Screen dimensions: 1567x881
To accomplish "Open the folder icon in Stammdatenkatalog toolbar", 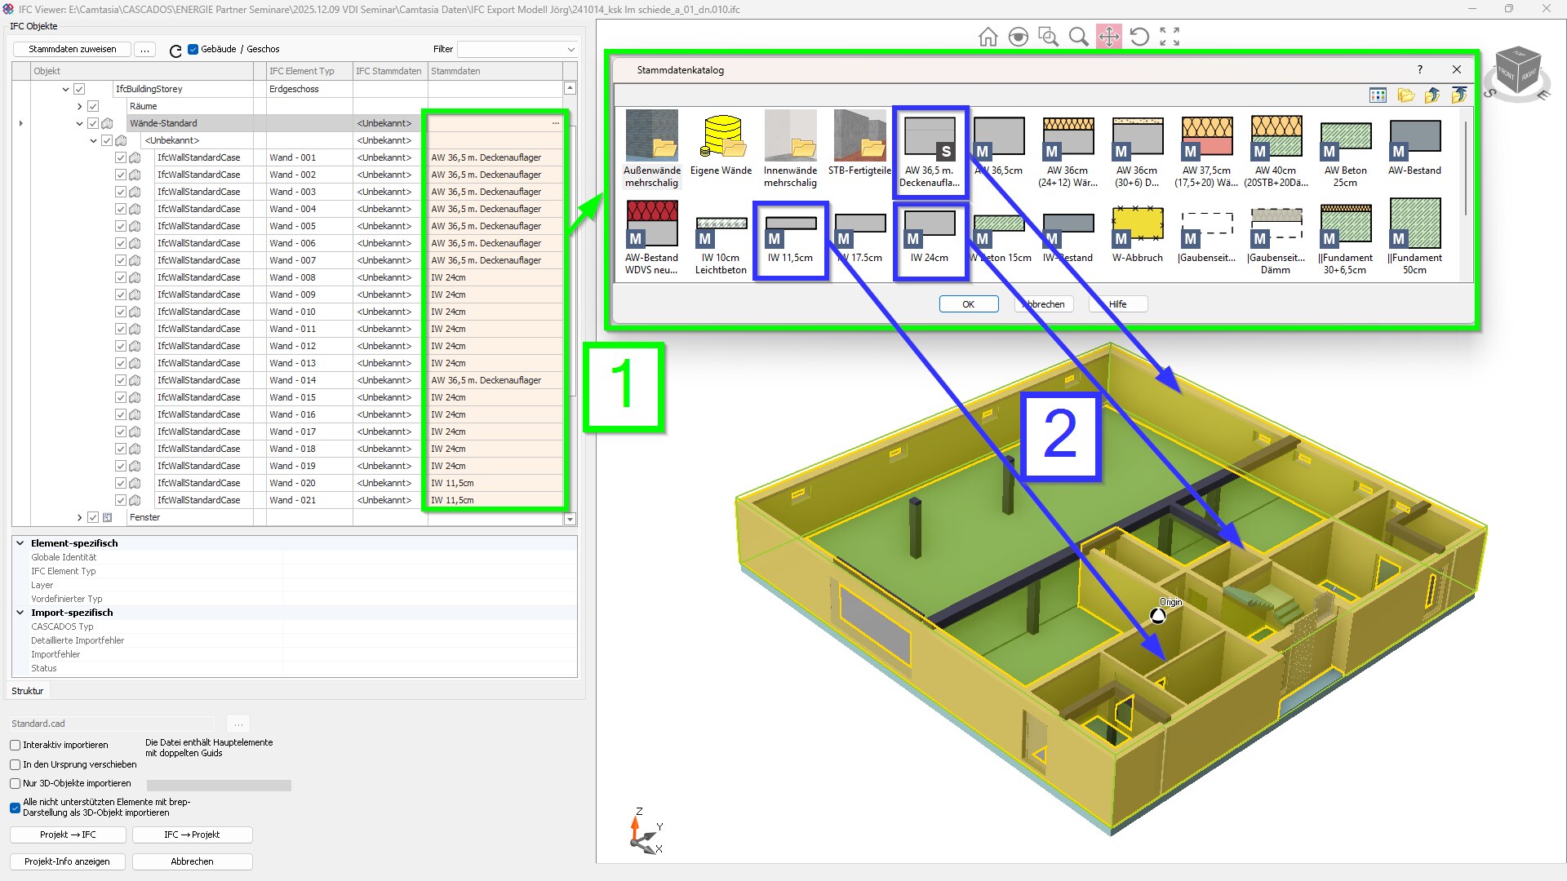I will (1405, 95).
